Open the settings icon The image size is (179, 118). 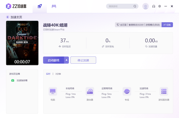(x=159, y=6)
